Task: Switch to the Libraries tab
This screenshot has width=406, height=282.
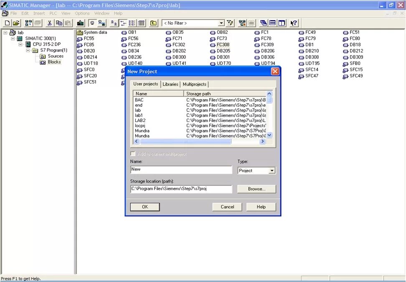Action: tap(170, 84)
